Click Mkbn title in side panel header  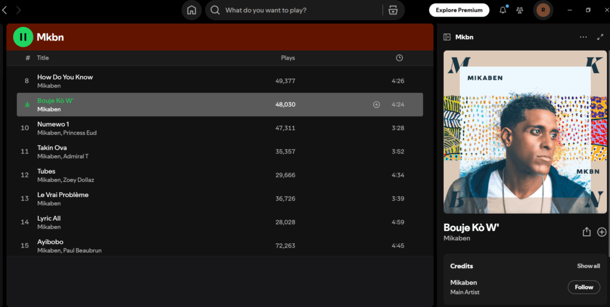pyautogui.click(x=464, y=37)
